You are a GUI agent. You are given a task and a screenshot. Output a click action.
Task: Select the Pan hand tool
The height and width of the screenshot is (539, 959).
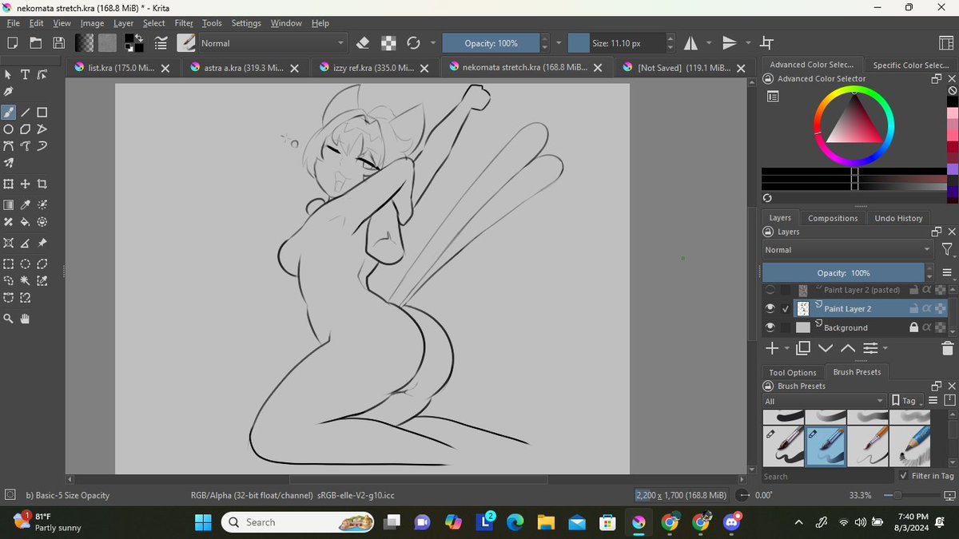26,319
